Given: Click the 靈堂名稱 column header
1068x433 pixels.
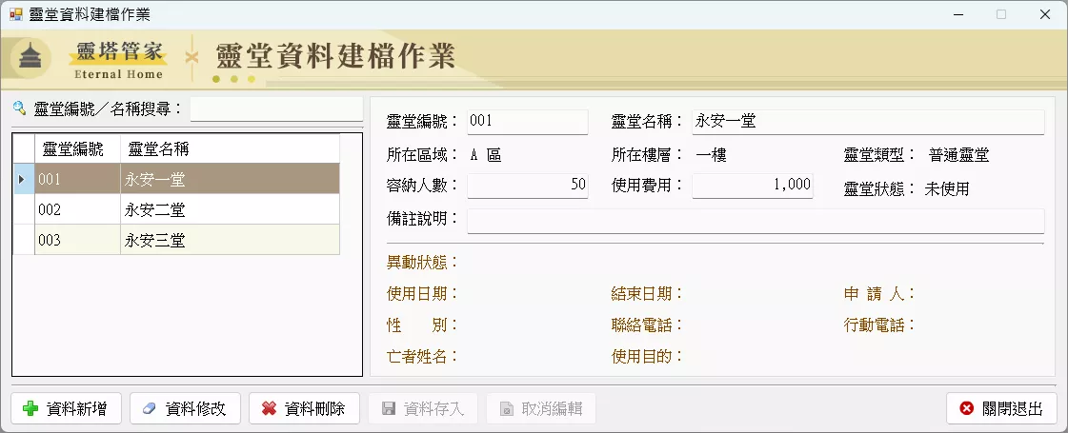Looking at the screenshot, I should [x=230, y=148].
